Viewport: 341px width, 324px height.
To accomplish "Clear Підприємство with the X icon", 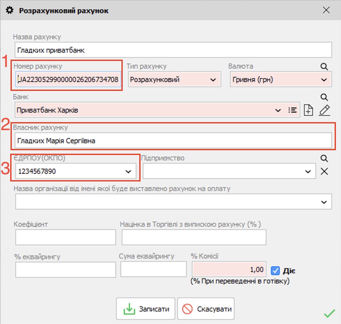I will pyautogui.click(x=324, y=172).
